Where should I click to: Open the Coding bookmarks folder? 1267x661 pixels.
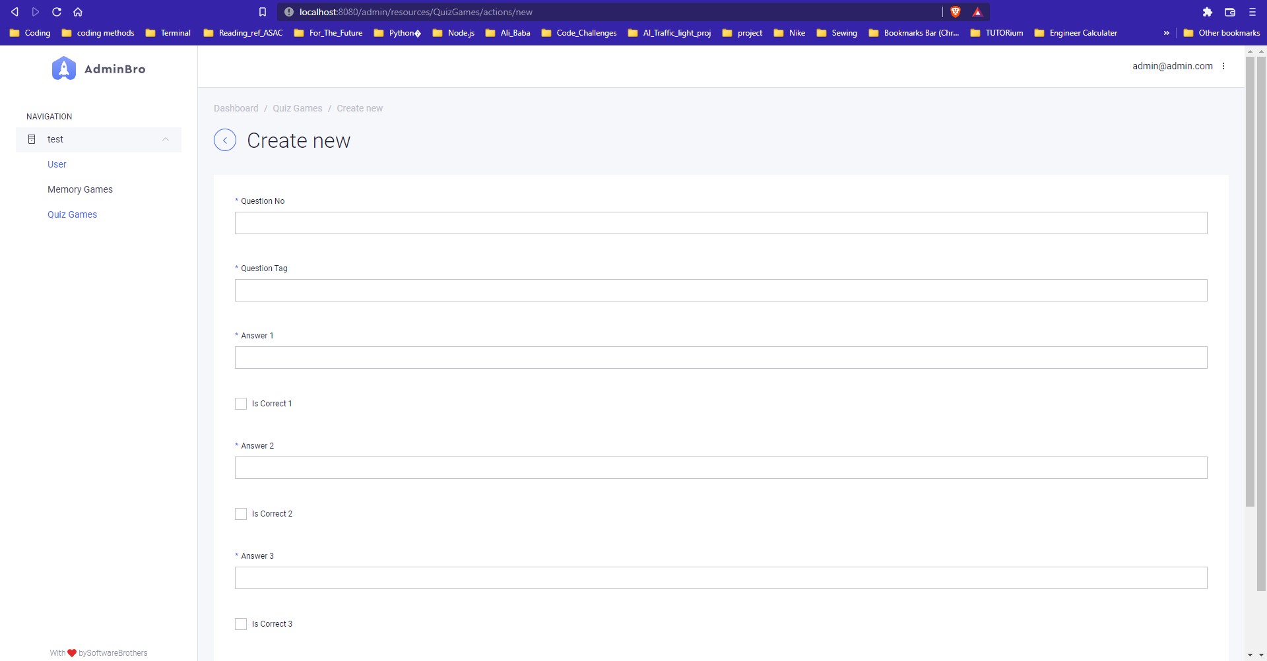(30, 33)
